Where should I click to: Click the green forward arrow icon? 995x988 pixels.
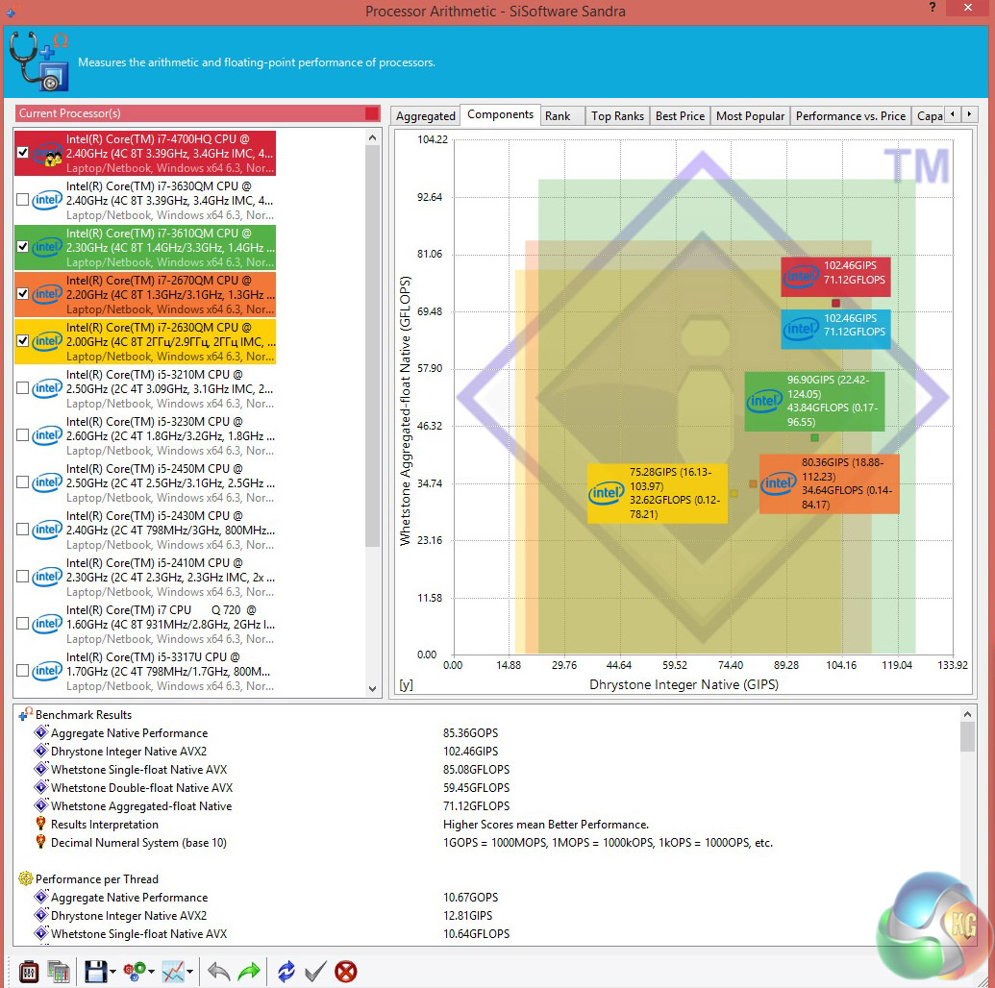pos(249,972)
